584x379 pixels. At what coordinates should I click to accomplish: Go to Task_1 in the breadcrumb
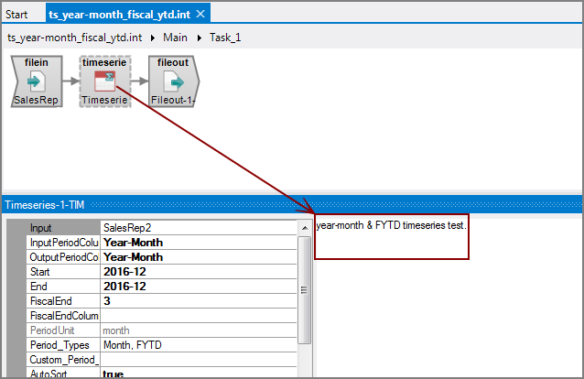225,38
